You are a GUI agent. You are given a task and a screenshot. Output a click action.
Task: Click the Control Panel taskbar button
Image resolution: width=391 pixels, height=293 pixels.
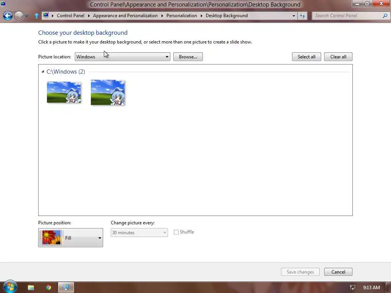tap(66, 287)
